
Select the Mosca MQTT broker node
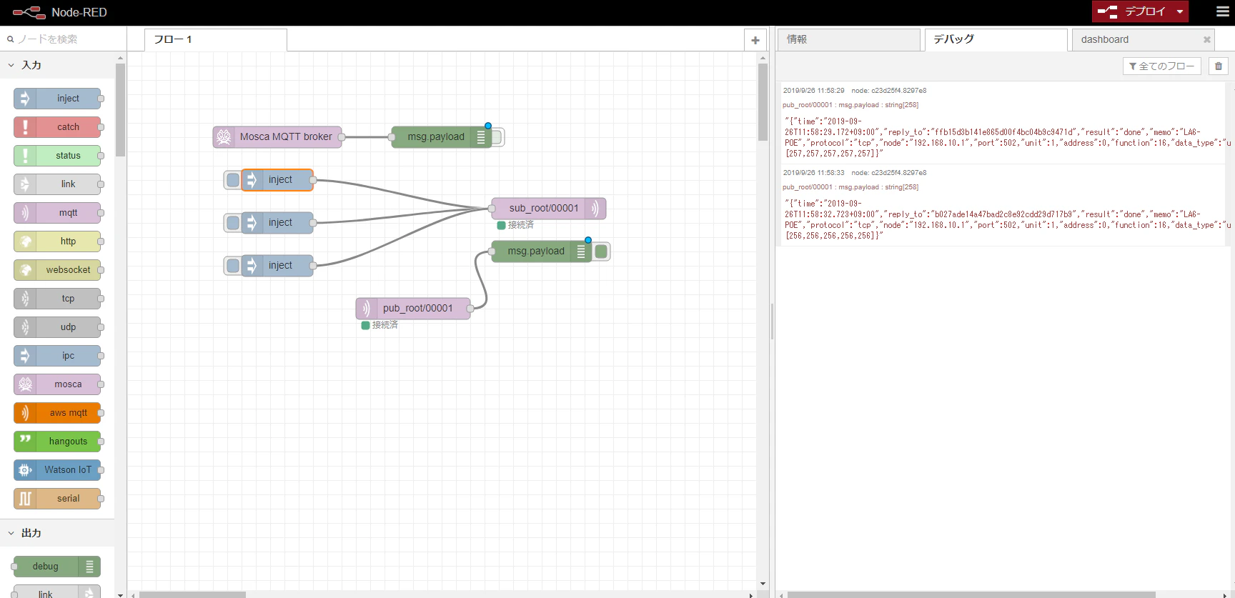click(277, 137)
